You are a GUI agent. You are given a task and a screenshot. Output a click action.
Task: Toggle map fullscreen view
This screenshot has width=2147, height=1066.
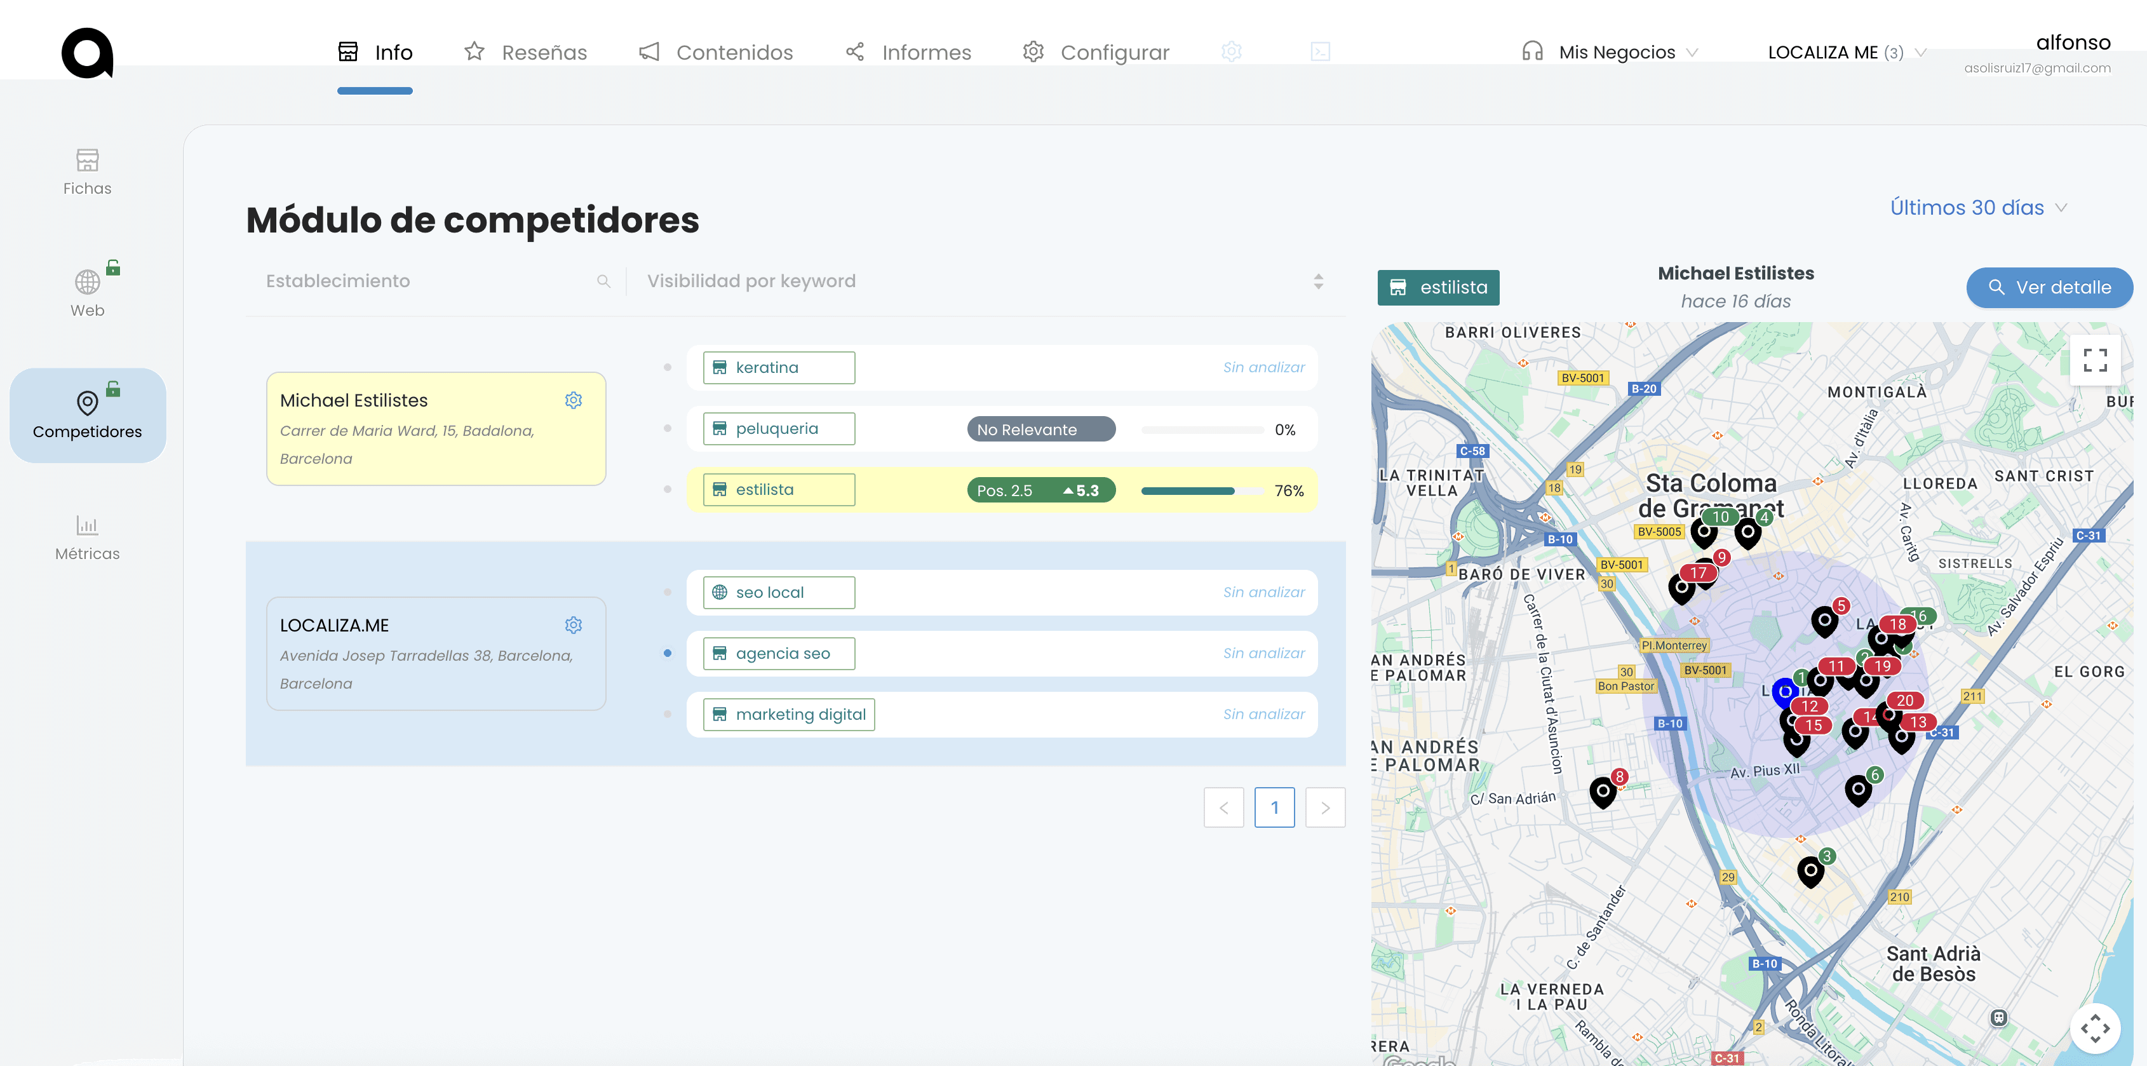[2094, 359]
